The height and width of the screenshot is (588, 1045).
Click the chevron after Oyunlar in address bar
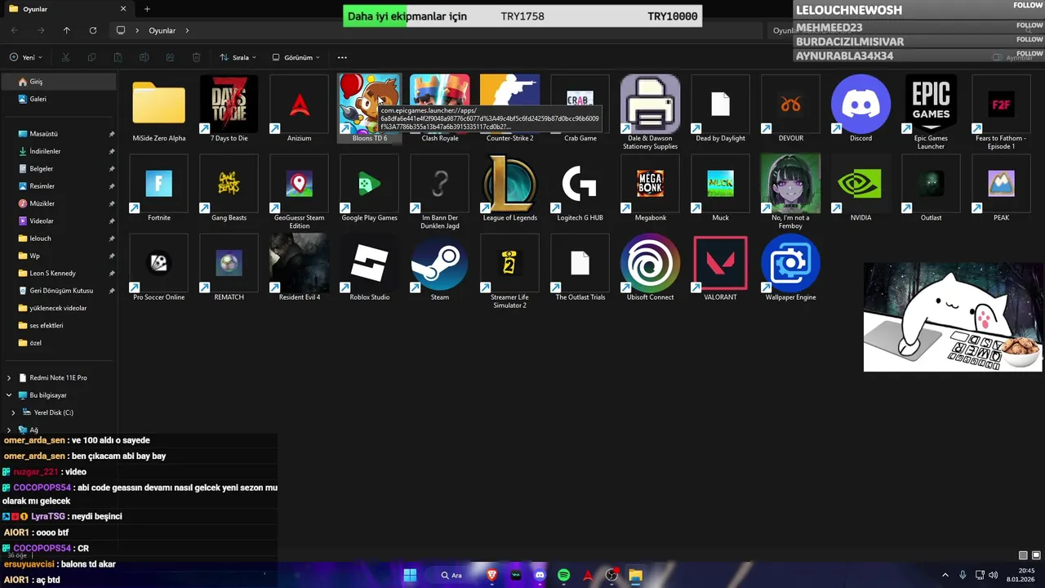click(x=187, y=30)
